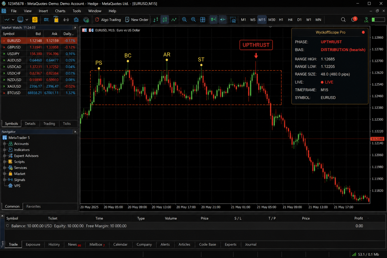
Task: Tile chart windows with grid icon
Action: pyautogui.click(x=202, y=20)
